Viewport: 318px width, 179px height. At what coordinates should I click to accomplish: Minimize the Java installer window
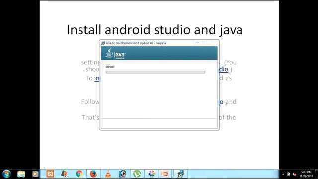coord(197,42)
